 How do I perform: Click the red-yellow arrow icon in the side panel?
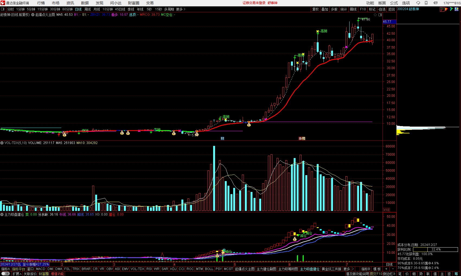pos(447,9)
